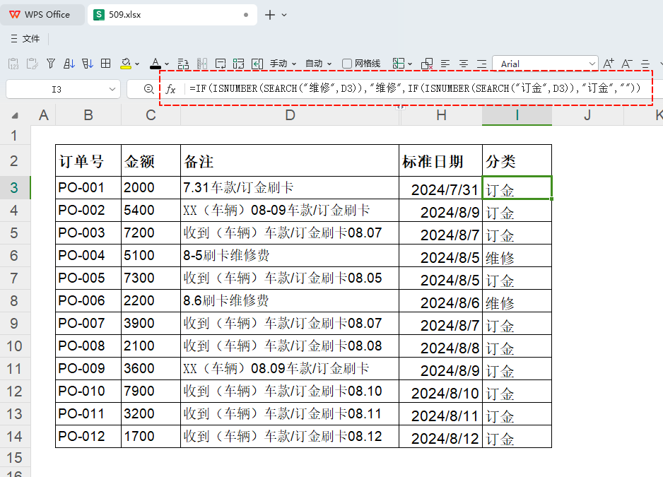
Task: Click the grayed split-columns icon
Action: 201,64
